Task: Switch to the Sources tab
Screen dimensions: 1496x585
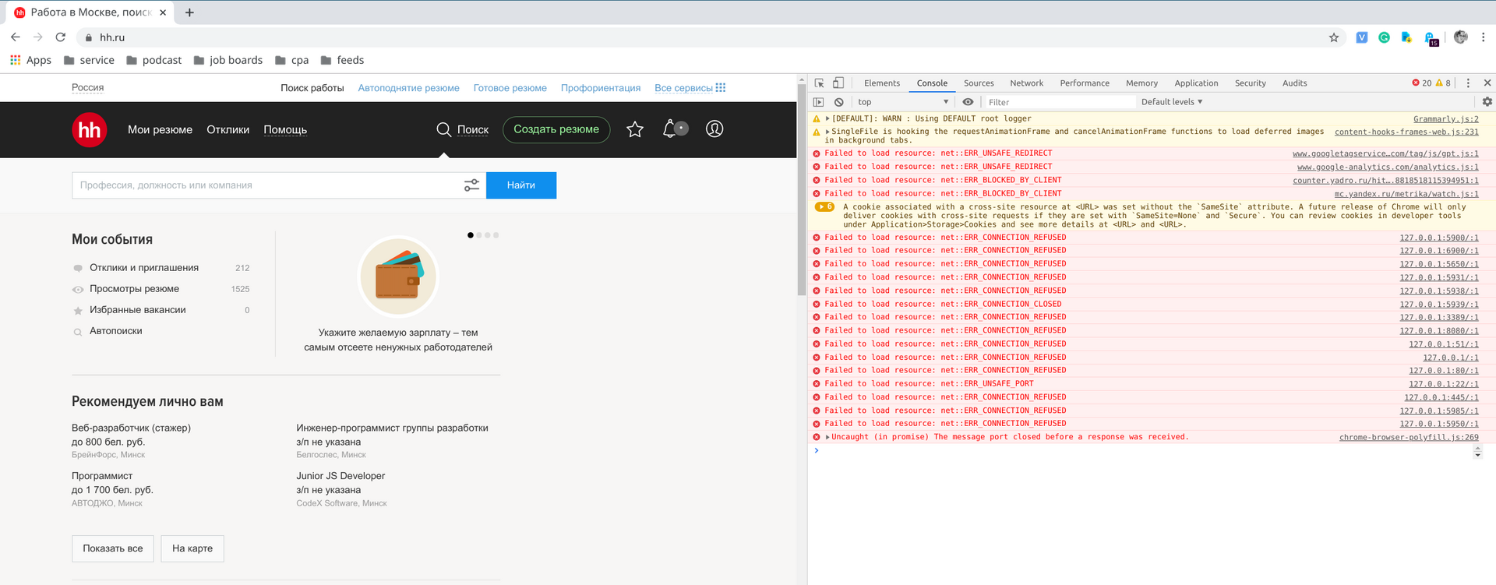Action: pos(979,83)
